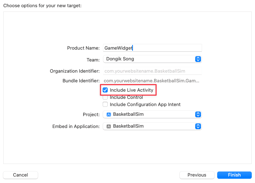Click the Include Configuration App Intent label
The height and width of the screenshot is (183, 255).
point(145,104)
